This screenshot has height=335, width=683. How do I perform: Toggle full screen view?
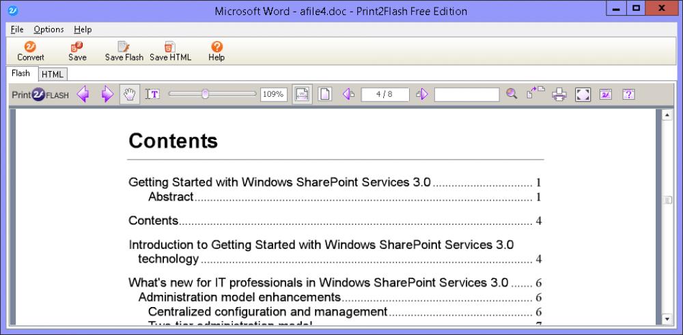[583, 94]
